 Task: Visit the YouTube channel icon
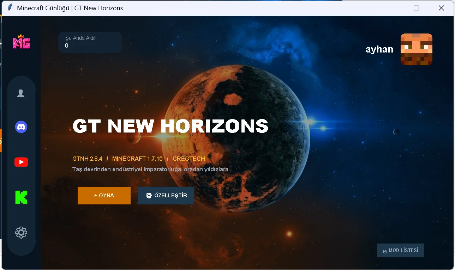coord(21,162)
